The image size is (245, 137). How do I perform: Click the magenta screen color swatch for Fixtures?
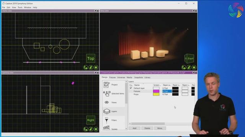(x=156, y=91)
